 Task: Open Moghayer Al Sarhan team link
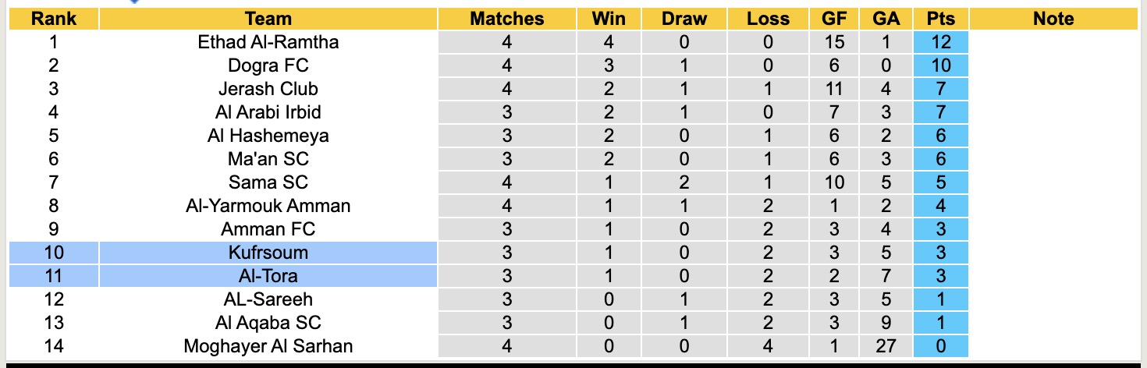[x=268, y=346]
